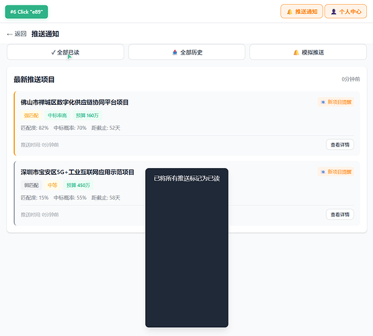Click the checkmark icon in 全部已读
This screenshot has height=336, width=373.
[x=53, y=52]
